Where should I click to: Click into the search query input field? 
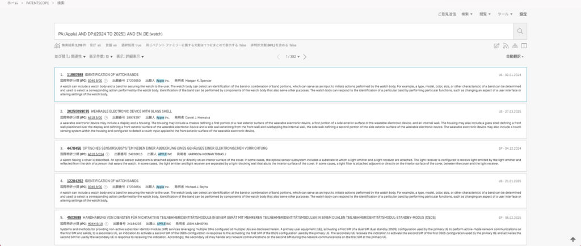click(x=283, y=32)
